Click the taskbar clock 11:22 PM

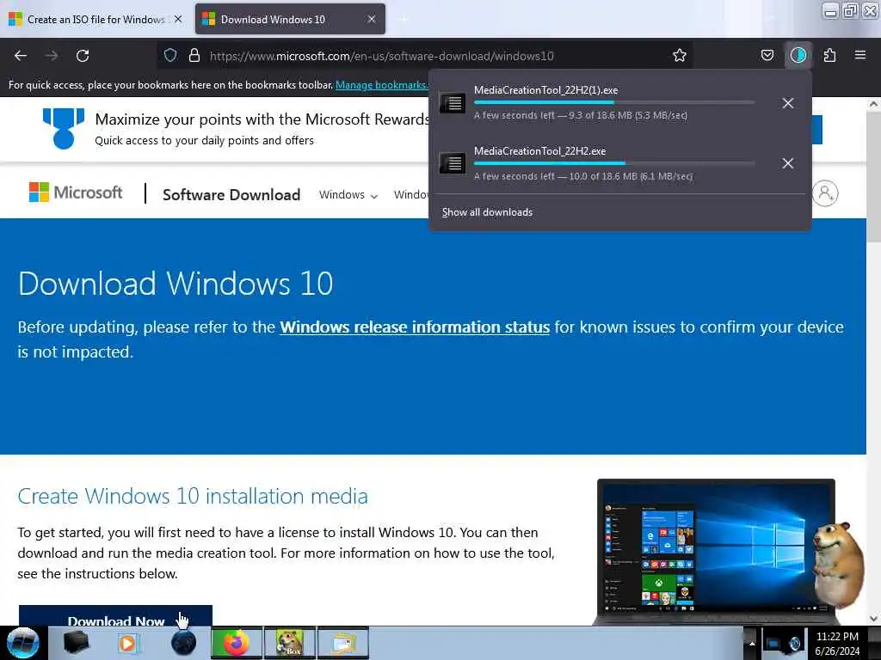(837, 637)
